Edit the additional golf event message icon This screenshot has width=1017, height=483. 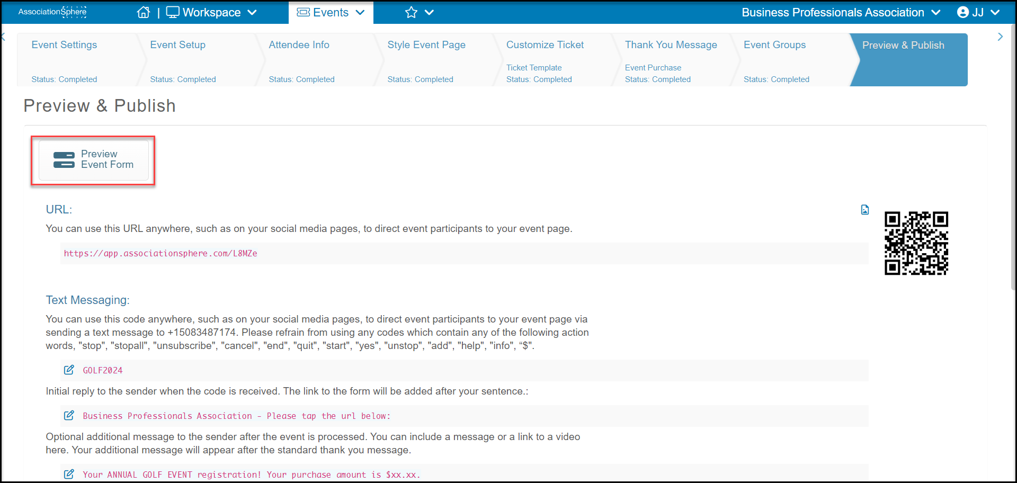point(69,474)
